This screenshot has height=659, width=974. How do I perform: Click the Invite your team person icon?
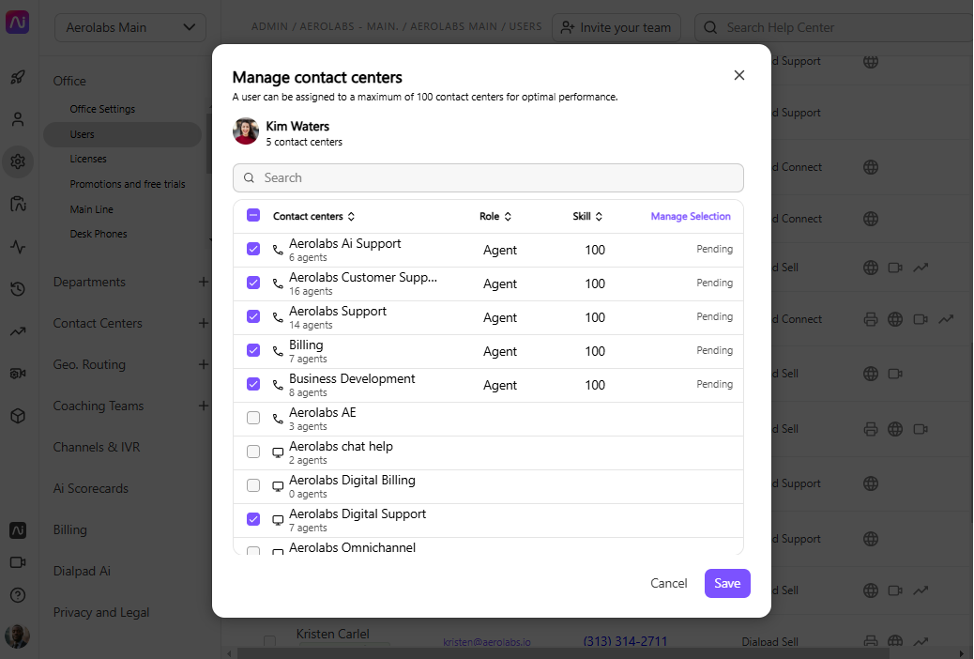coord(567,27)
